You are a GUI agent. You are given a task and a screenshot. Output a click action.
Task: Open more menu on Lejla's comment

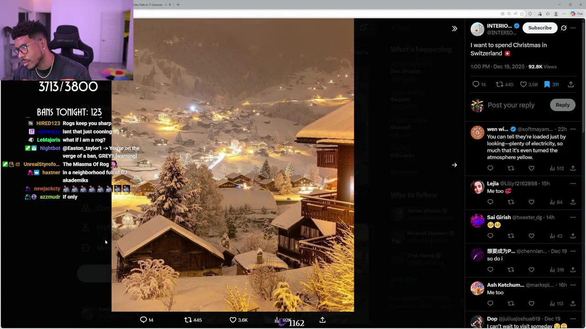click(x=573, y=183)
